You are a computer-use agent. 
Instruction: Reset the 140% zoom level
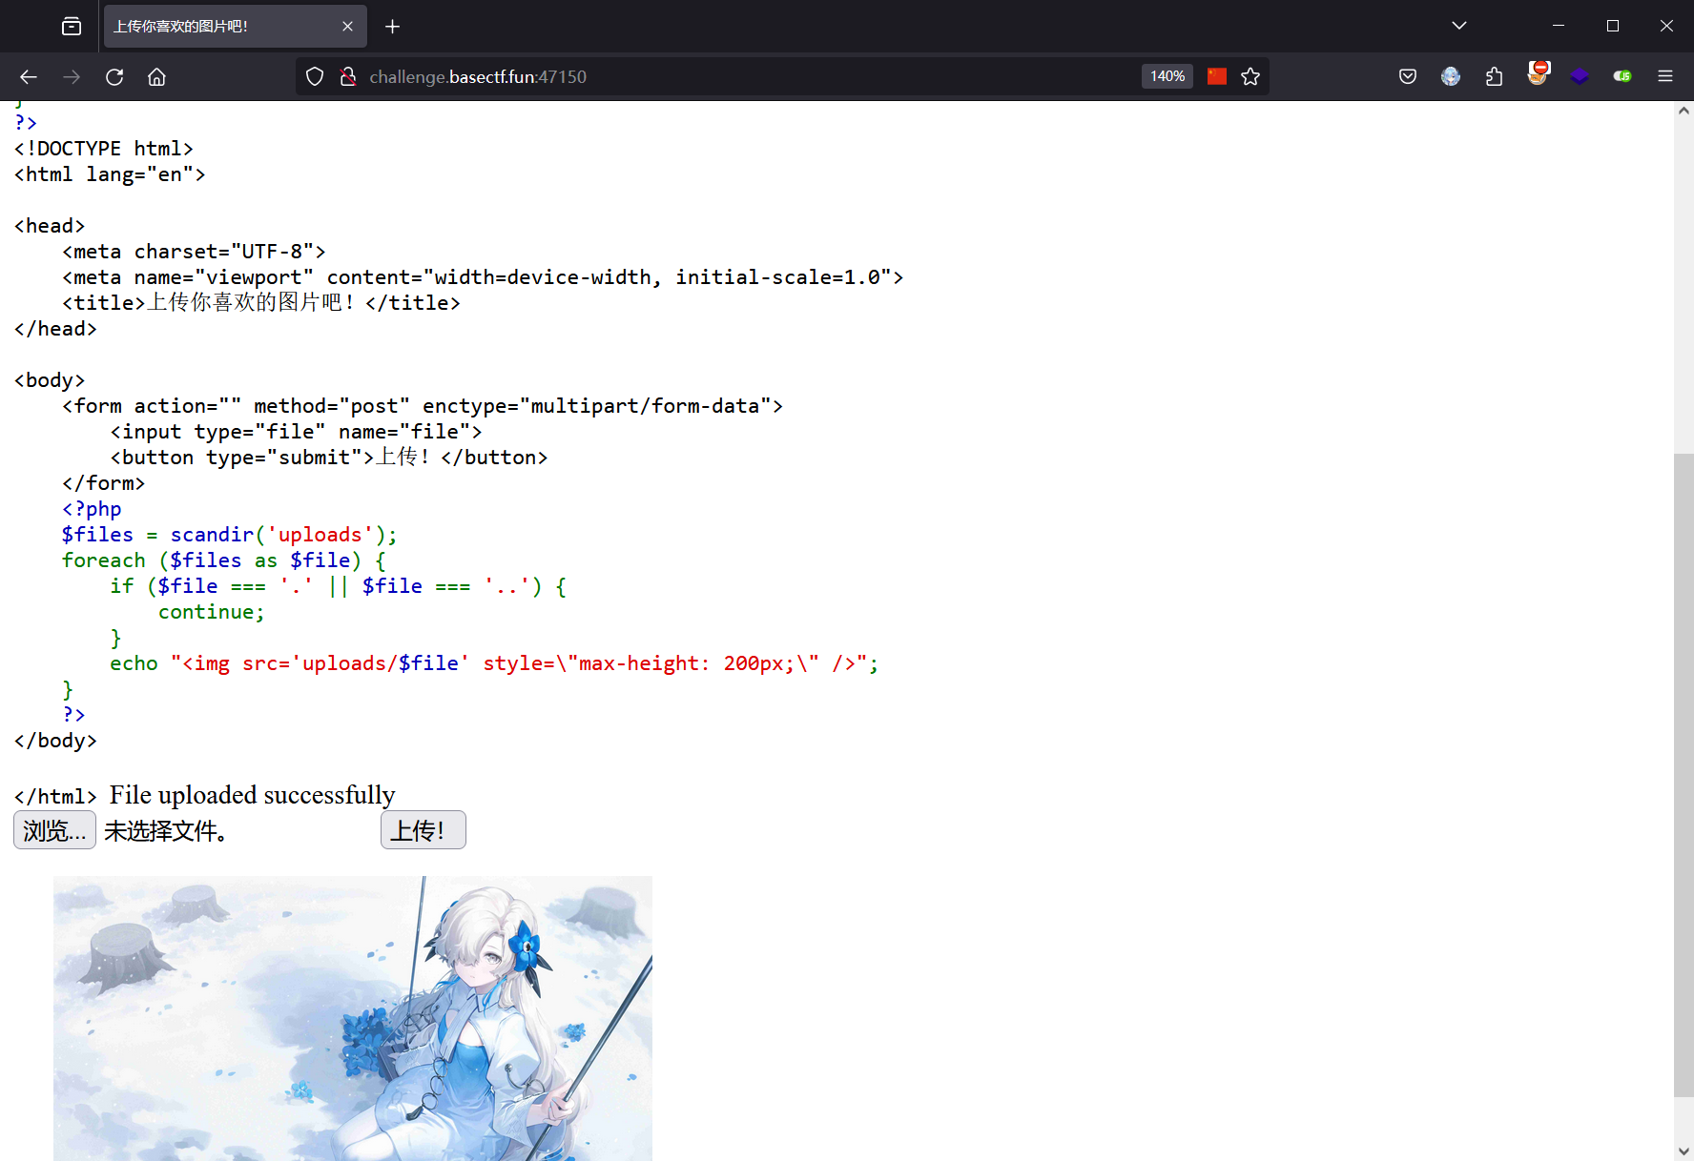coord(1167,76)
